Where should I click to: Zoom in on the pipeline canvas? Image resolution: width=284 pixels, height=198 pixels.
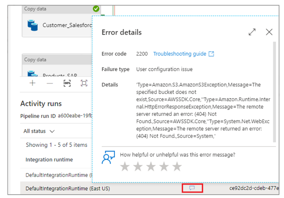32,83
